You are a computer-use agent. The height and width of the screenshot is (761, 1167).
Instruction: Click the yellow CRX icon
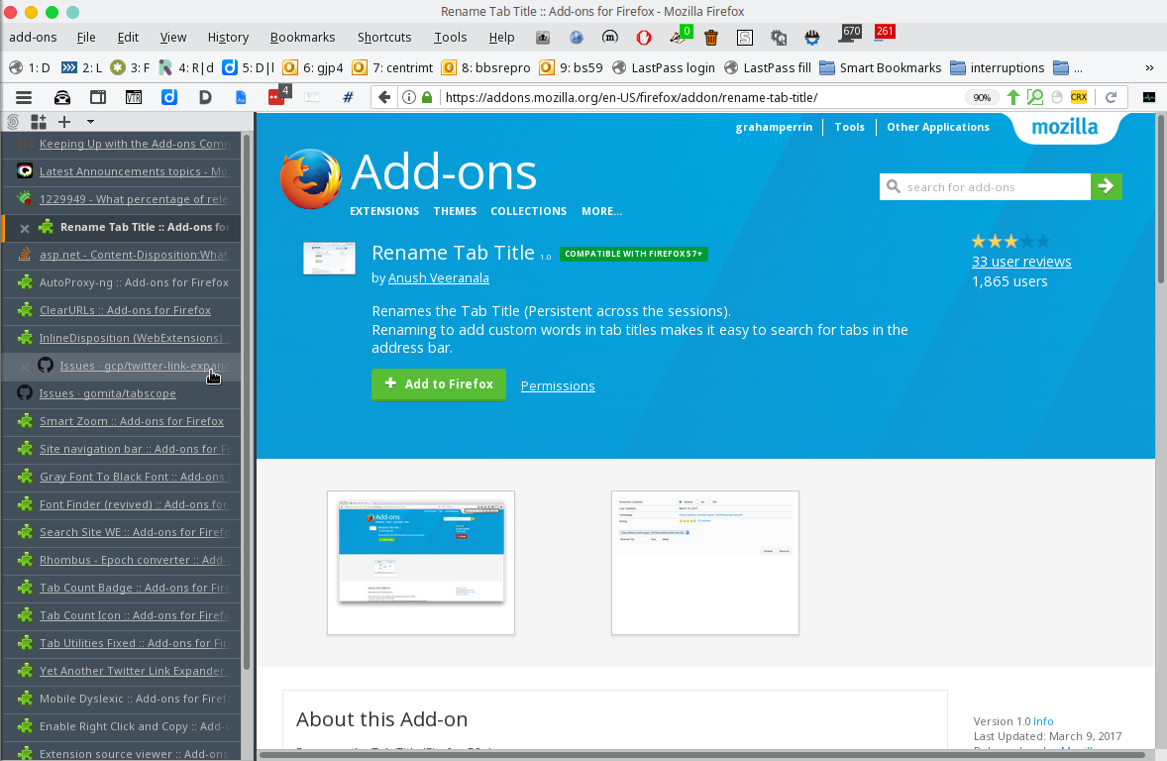click(1079, 97)
